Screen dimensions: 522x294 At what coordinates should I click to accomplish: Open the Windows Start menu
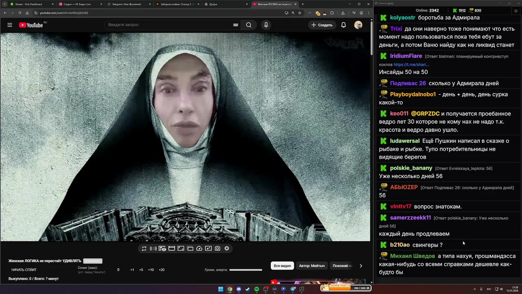click(x=221, y=289)
